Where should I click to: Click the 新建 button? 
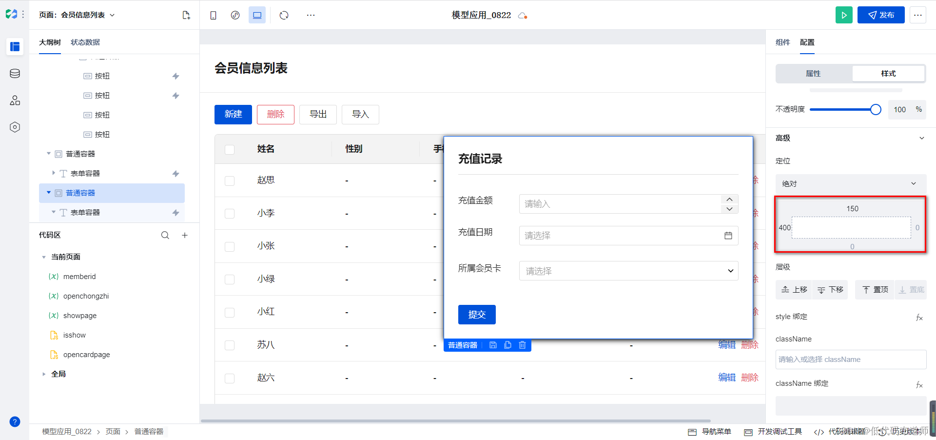(x=233, y=114)
